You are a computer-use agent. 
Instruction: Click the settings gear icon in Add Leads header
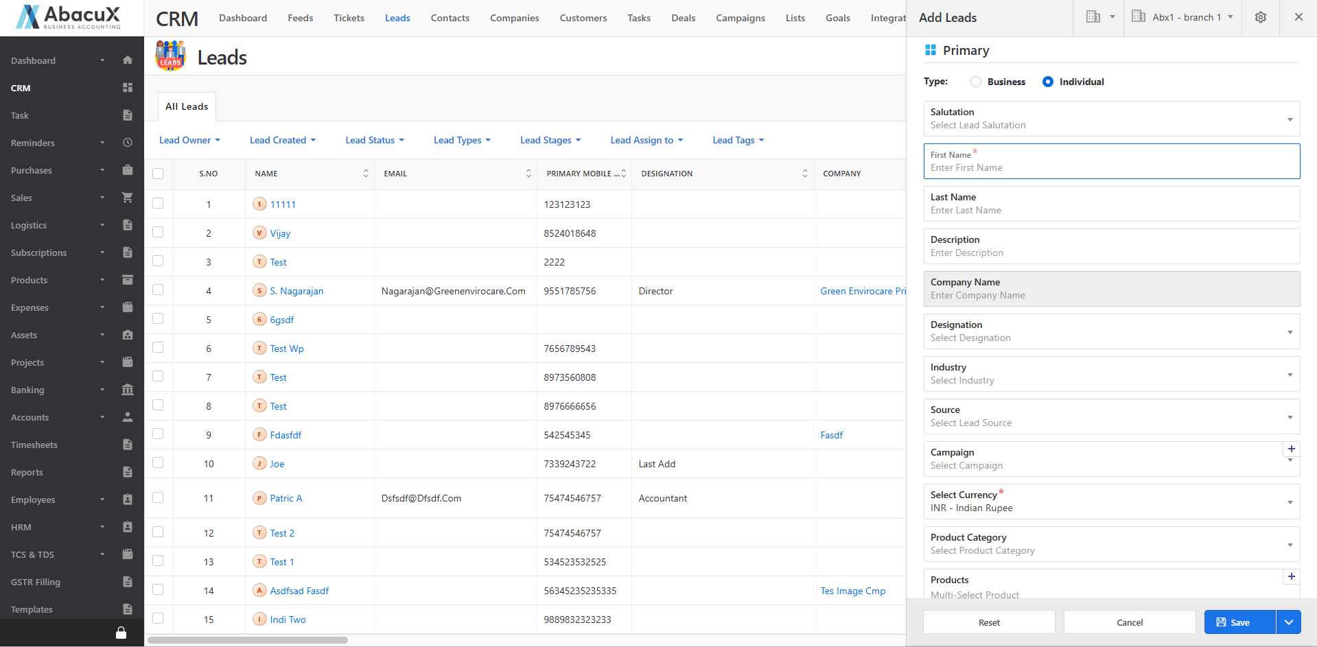coord(1260,18)
